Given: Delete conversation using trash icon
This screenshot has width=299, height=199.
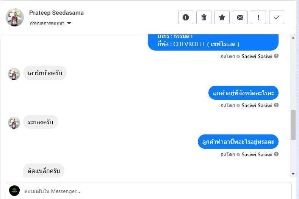Looking at the screenshot, I should [204, 17].
